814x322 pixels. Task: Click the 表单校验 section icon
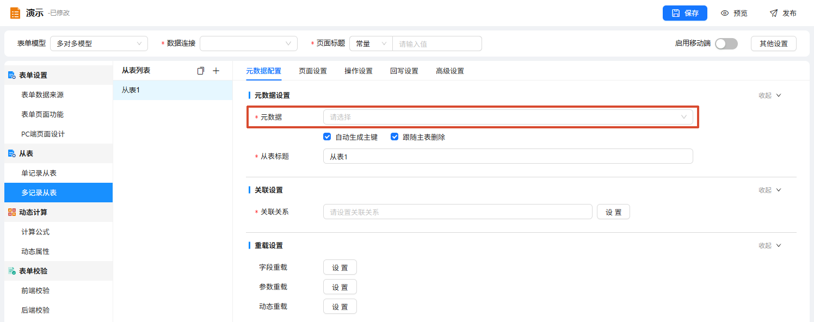[x=12, y=271]
